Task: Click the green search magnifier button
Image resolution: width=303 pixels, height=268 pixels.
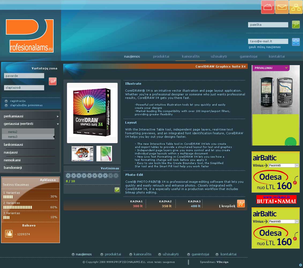Action: pos(296,25)
